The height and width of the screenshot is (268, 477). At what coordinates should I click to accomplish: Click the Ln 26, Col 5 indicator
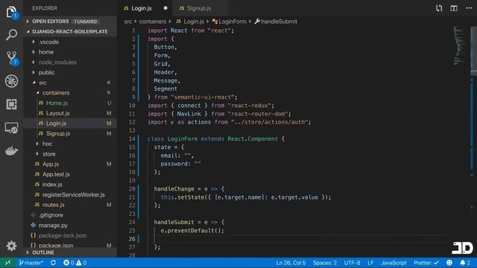(x=291, y=263)
